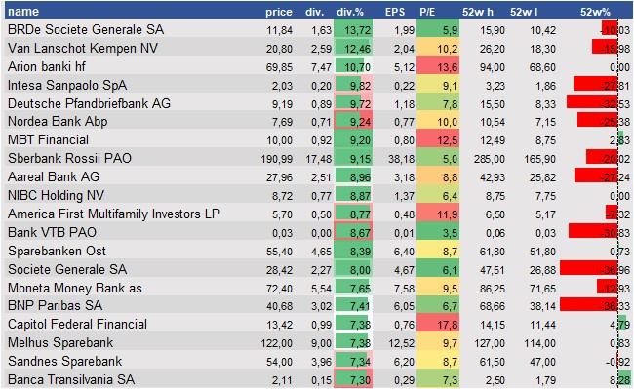Open Intesa Sanpaolo SpA entry
The image size is (634, 389).
(67, 85)
